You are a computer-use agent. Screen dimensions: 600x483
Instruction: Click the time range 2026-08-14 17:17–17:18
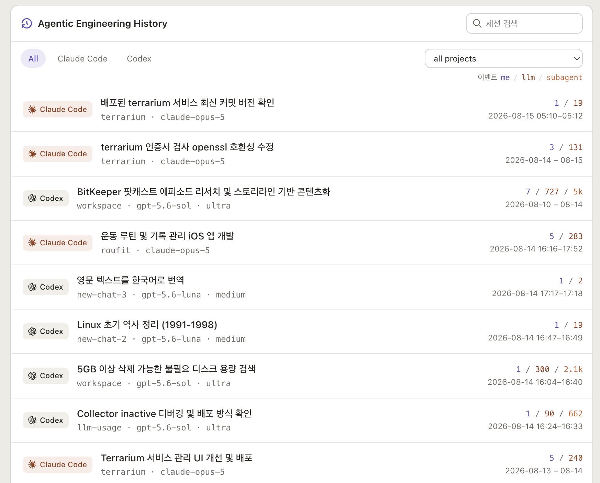(x=537, y=293)
